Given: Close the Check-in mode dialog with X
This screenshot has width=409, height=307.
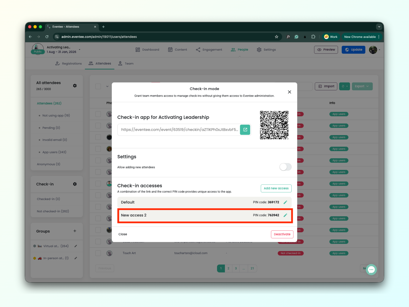Looking at the screenshot, I should pyautogui.click(x=289, y=92).
